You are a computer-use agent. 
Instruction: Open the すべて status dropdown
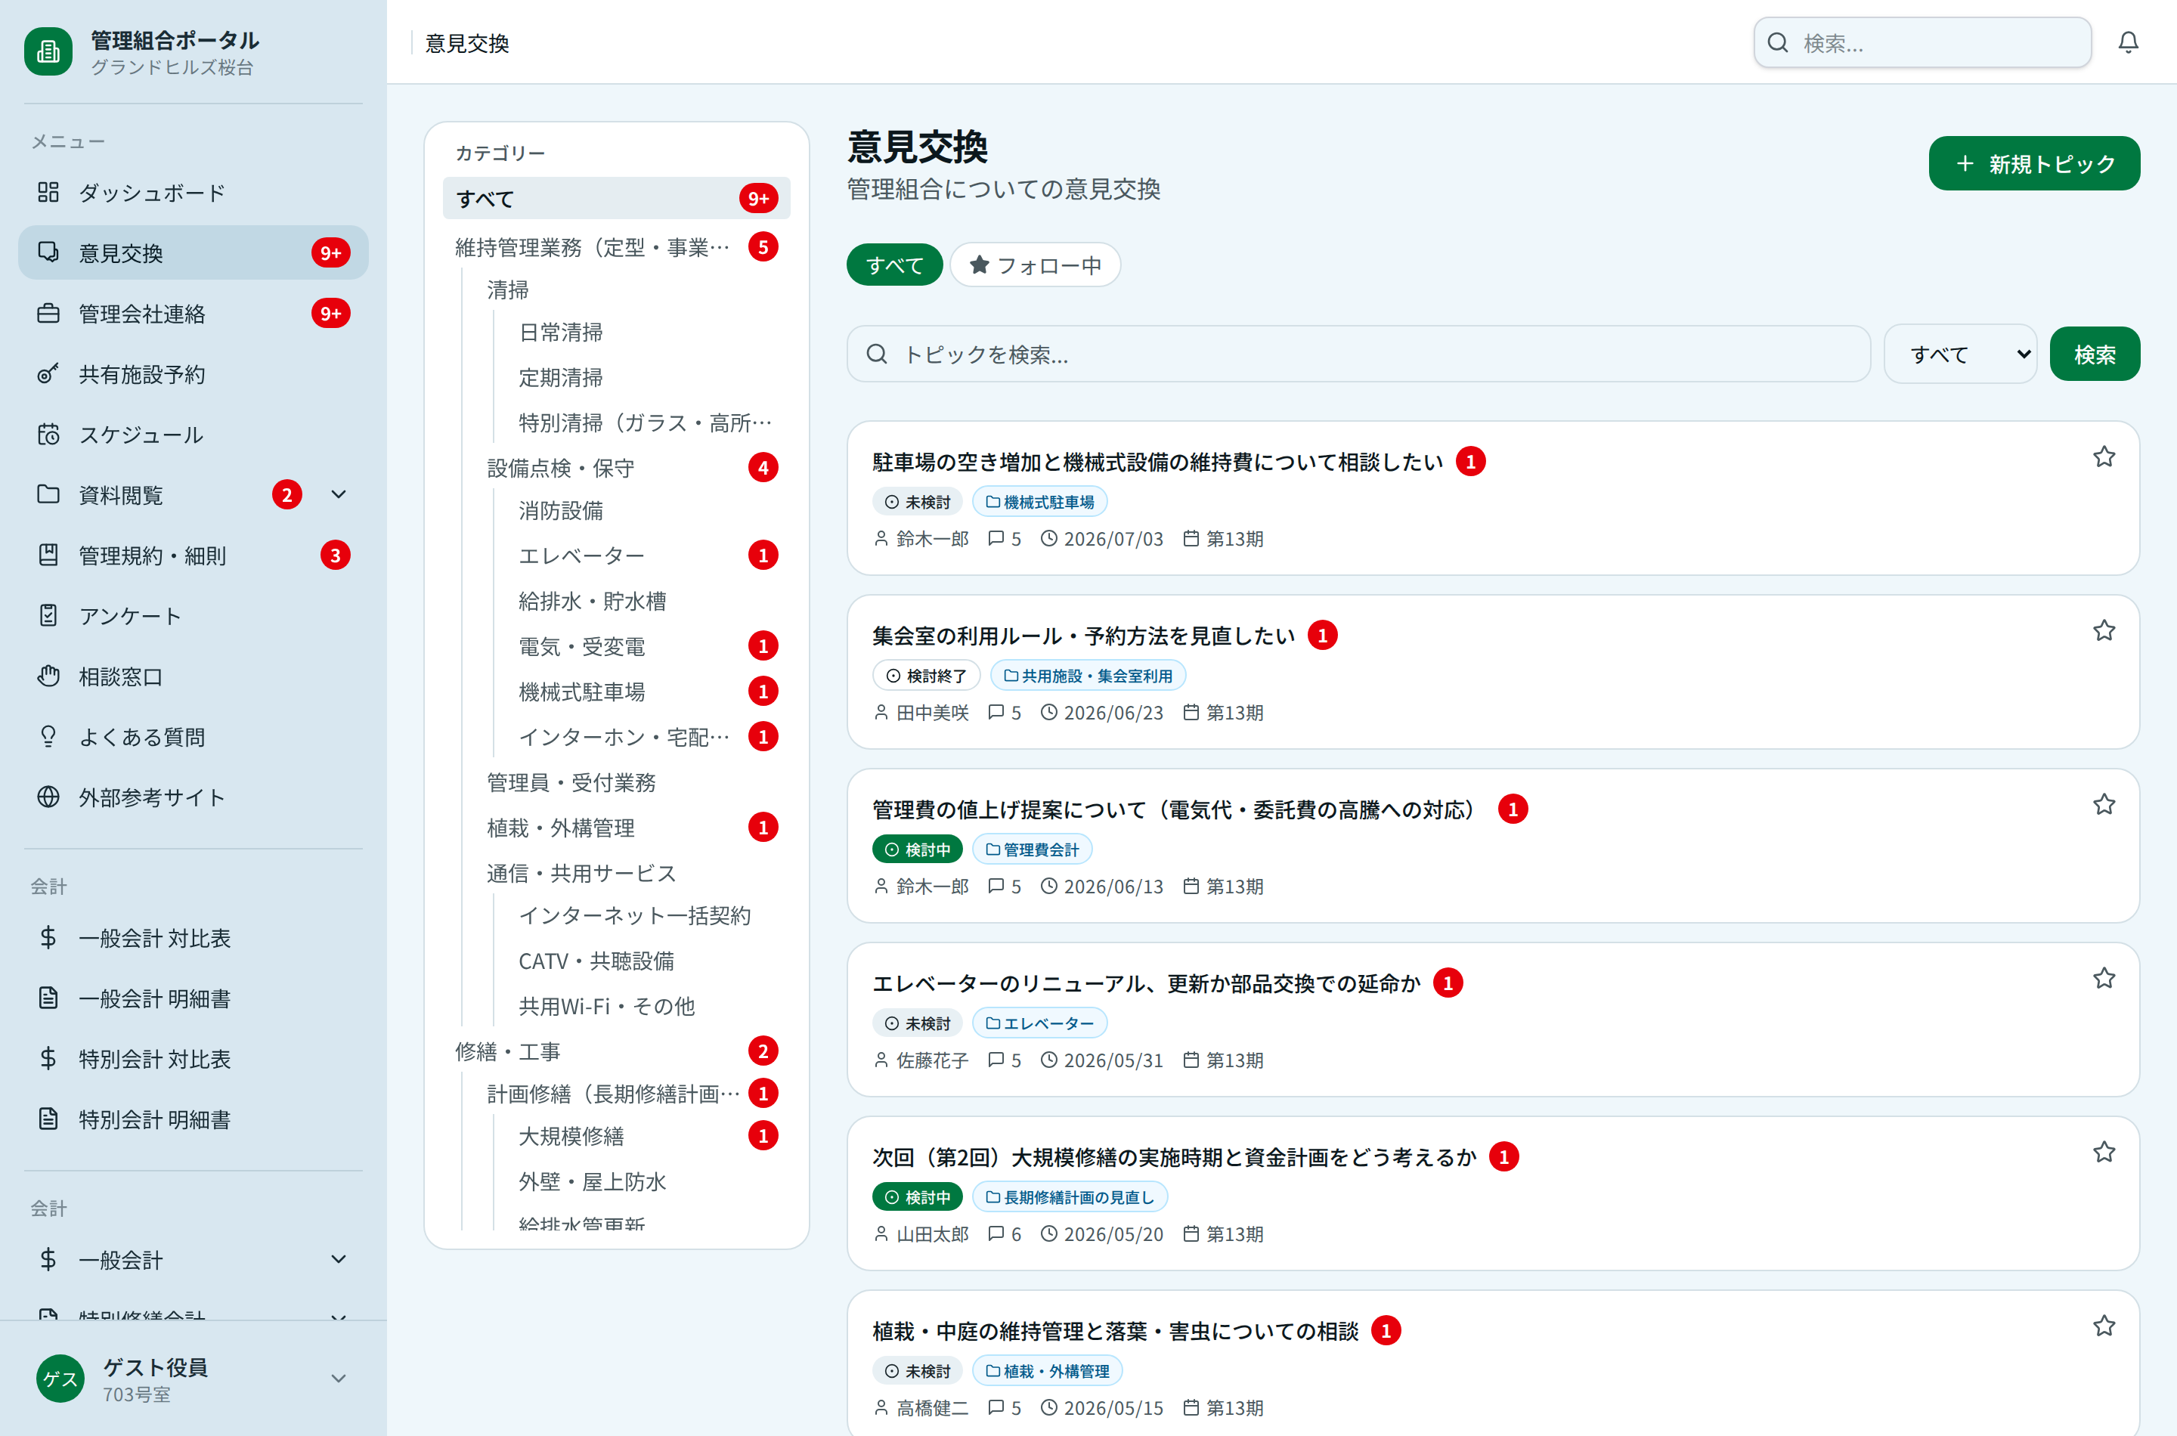tap(1960, 354)
